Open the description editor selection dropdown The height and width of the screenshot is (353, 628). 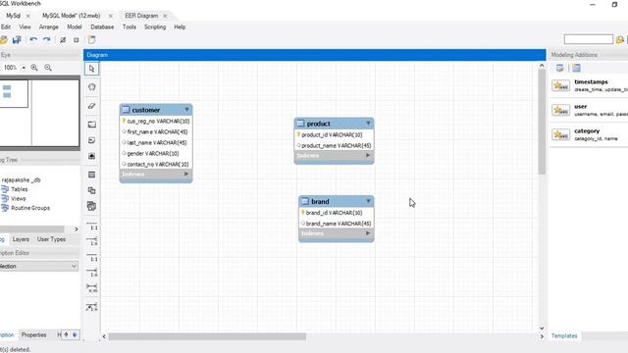coord(39,266)
